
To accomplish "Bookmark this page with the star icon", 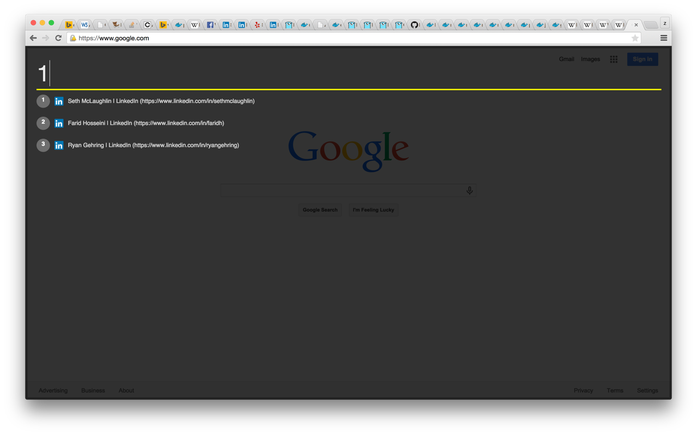I will (635, 38).
